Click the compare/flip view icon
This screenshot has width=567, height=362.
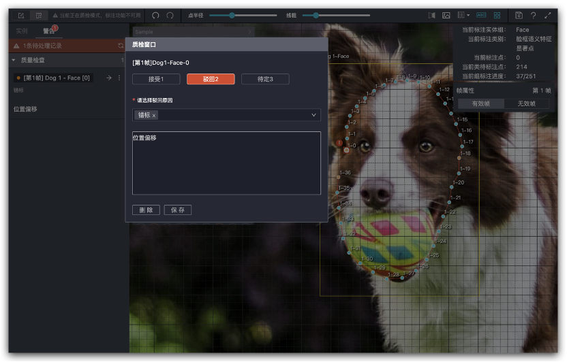432,15
